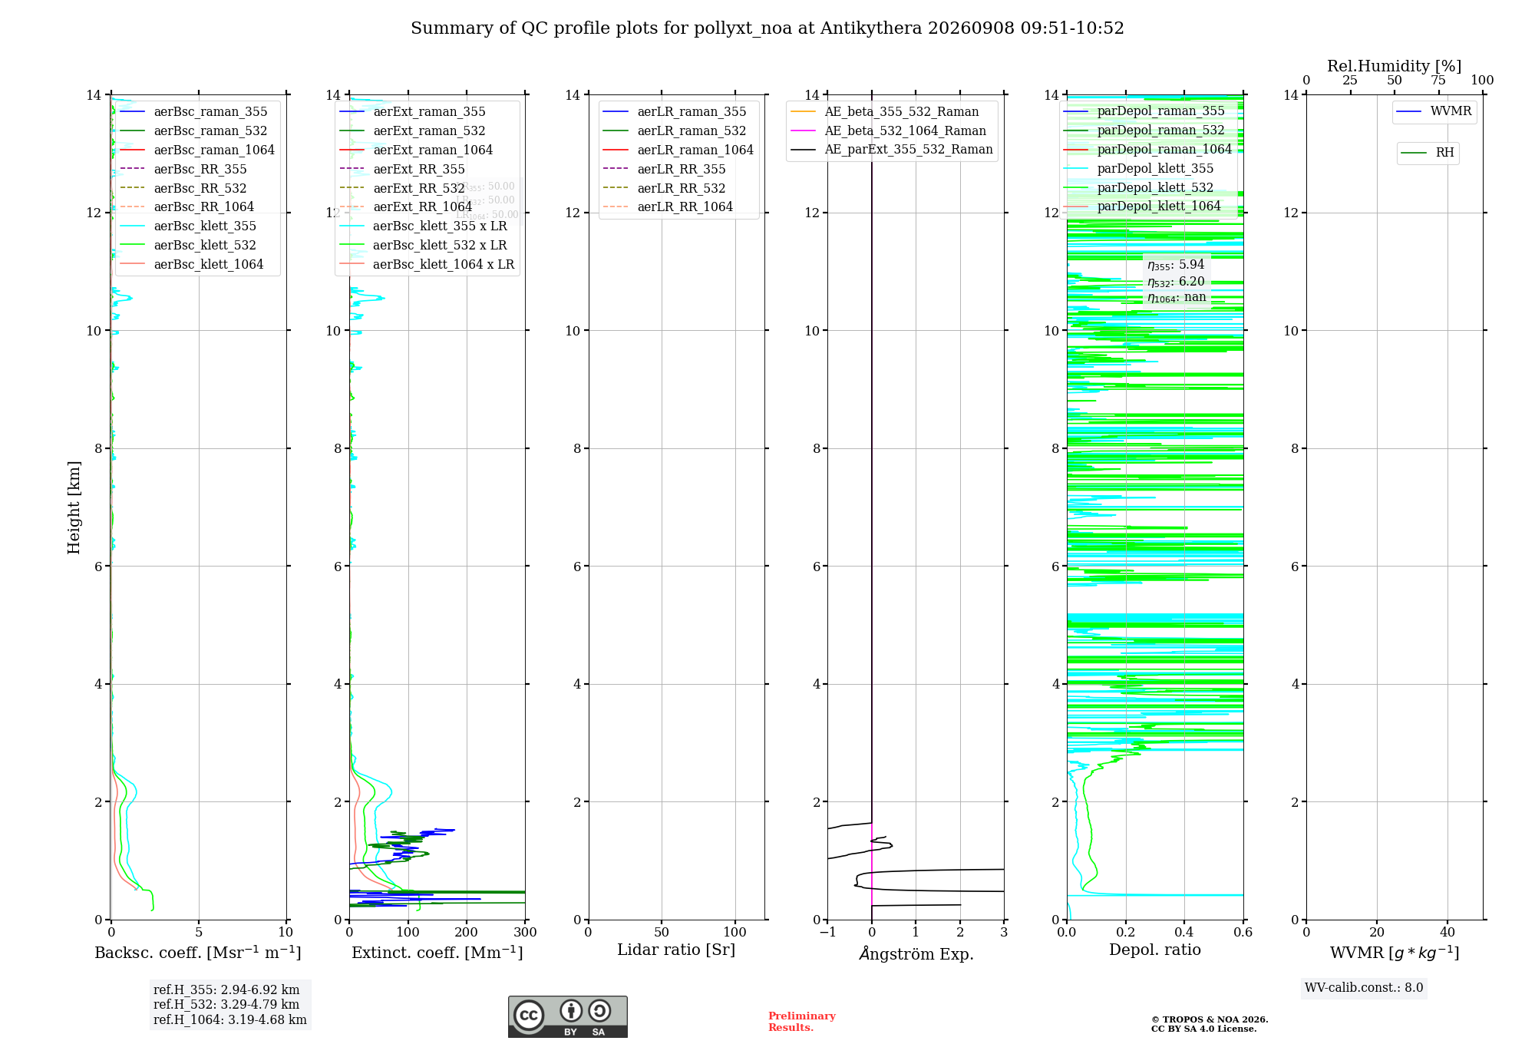Click annotation ref.H_532: 3.29-4.79 km
Screen dimensions: 1535x1044
226,1005
